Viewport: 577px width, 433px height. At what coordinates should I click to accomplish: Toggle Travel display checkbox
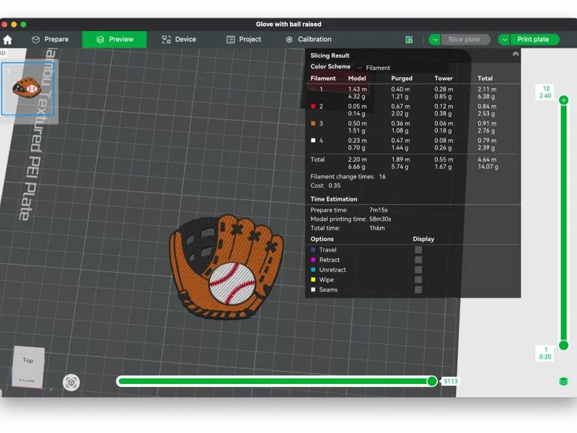pos(418,250)
